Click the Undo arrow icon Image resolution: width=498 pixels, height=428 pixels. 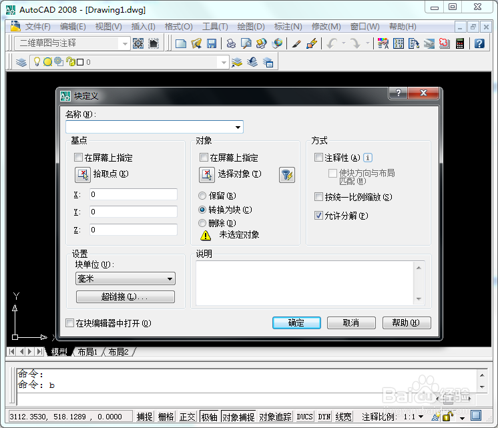click(x=332, y=43)
